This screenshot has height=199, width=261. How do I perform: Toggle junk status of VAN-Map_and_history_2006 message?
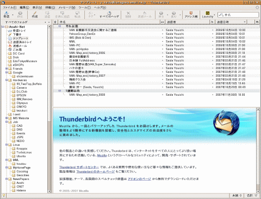click(213, 53)
